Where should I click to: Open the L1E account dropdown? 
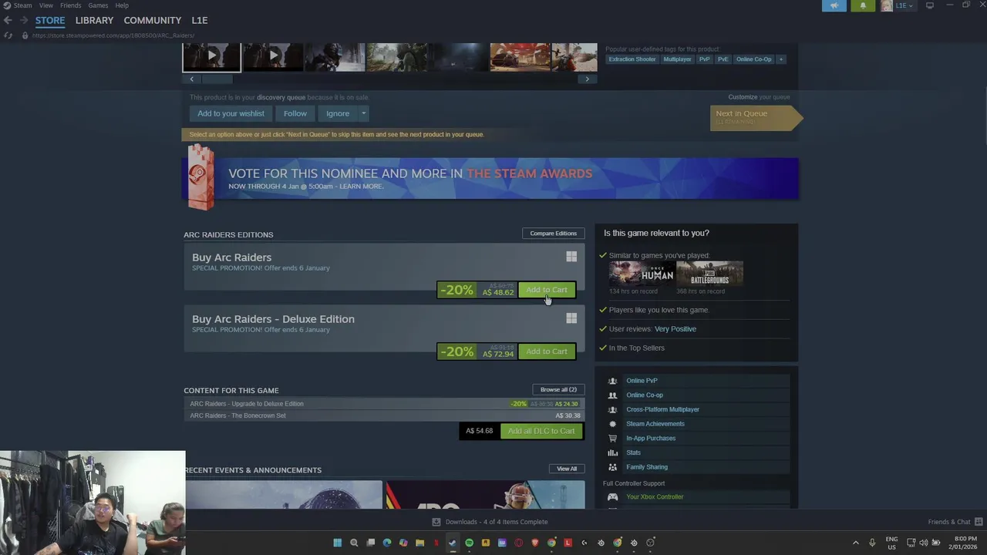click(x=904, y=5)
